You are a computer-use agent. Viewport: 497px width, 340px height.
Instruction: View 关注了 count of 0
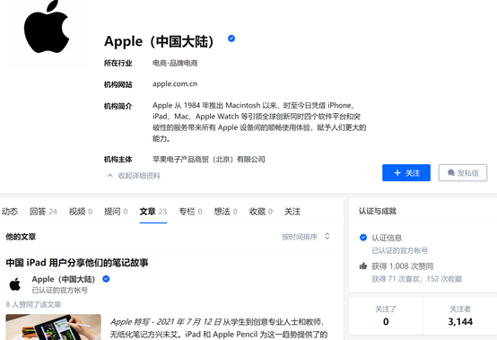[386, 316]
